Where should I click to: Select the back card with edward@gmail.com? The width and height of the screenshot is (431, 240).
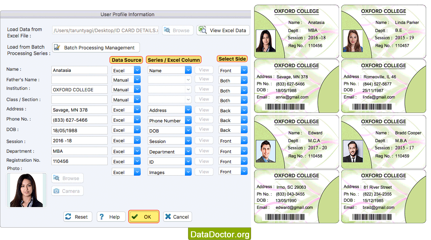point(297,197)
